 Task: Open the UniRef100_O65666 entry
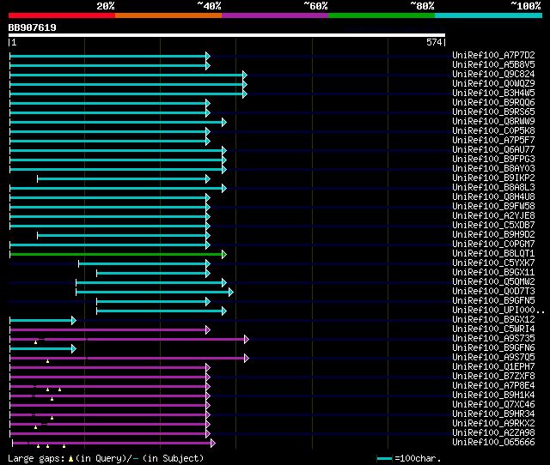pos(493,443)
